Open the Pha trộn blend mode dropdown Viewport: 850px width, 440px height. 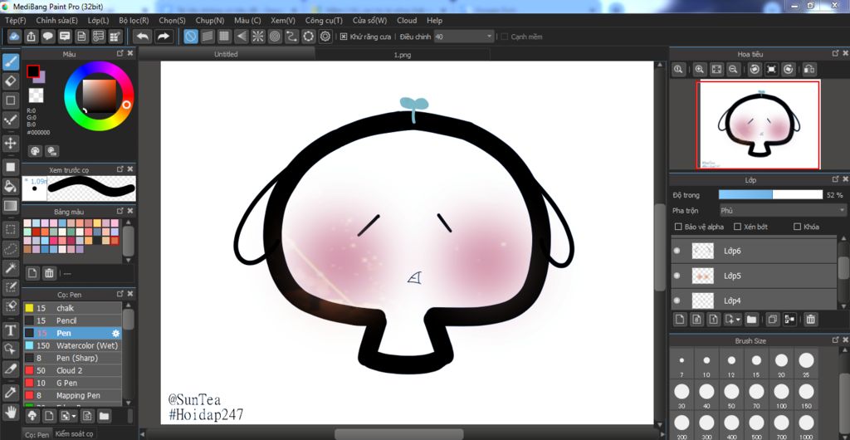pos(782,210)
